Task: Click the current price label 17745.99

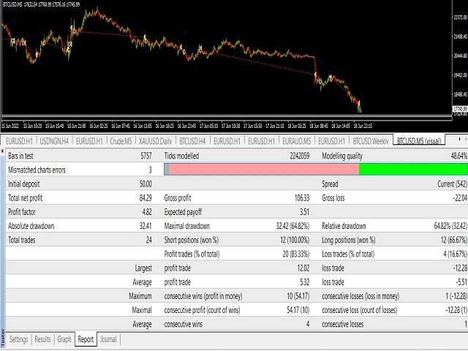Action: click(460, 109)
